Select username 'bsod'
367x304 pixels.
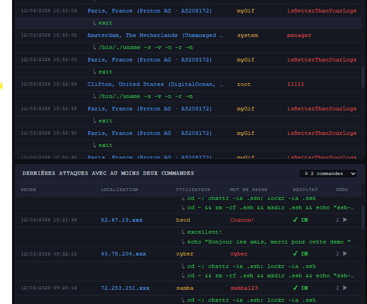coord(183,220)
